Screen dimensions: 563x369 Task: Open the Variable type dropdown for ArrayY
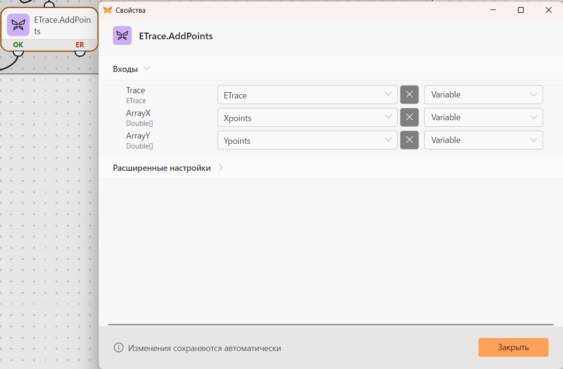click(483, 140)
